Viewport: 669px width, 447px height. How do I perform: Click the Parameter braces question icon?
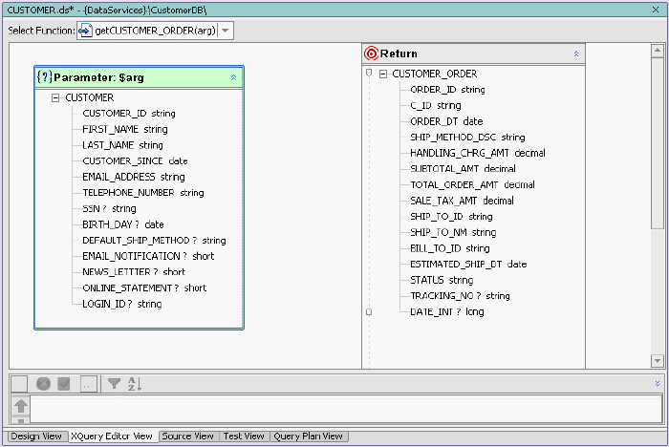coord(44,77)
